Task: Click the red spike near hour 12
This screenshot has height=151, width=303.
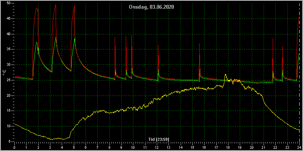Action: tap(158, 45)
